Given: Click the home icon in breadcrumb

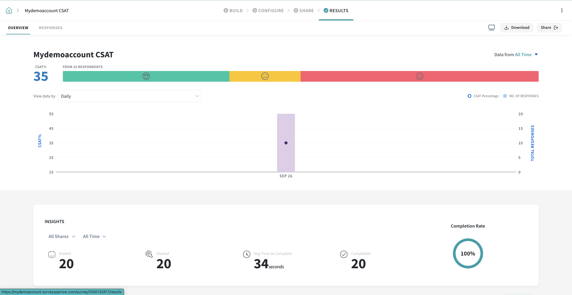Looking at the screenshot, I should pyautogui.click(x=9, y=11).
